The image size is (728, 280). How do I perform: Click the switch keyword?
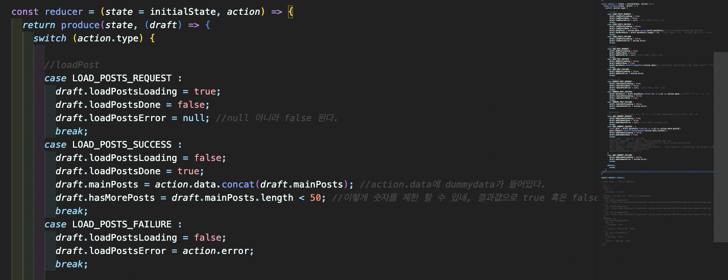tap(50, 38)
